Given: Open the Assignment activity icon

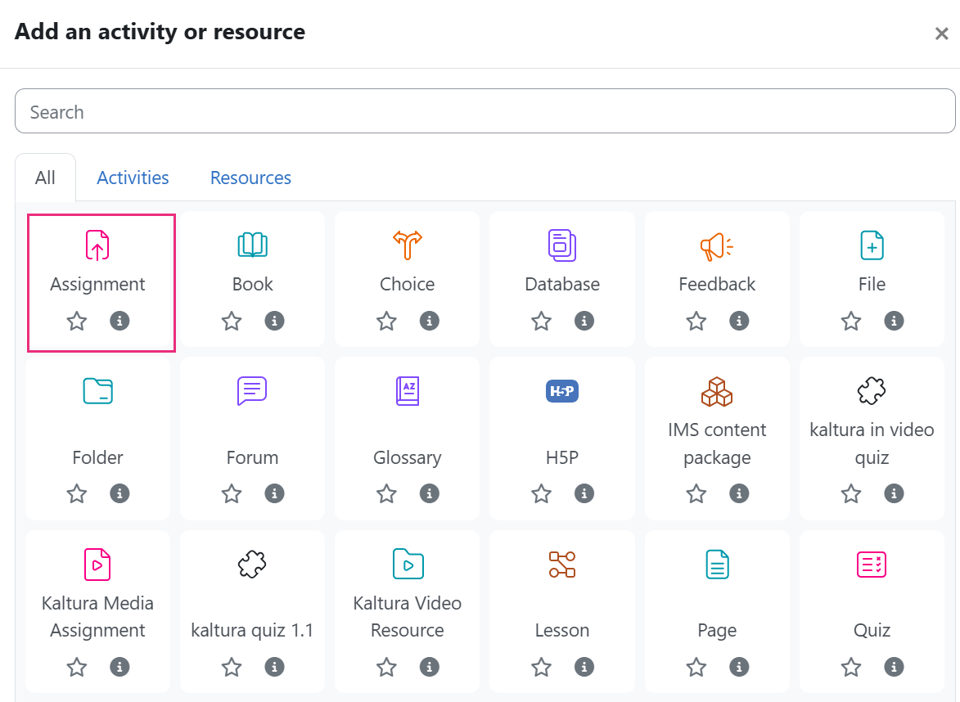Looking at the screenshot, I should pyautogui.click(x=97, y=245).
